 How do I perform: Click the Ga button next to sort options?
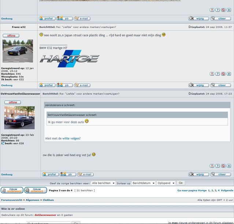[x=181, y=183]
